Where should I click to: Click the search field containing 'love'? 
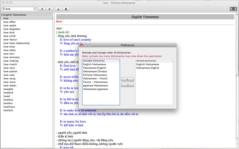pos(19,9)
